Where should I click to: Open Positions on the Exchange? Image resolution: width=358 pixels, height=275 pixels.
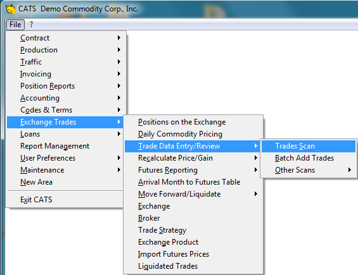tap(193, 122)
